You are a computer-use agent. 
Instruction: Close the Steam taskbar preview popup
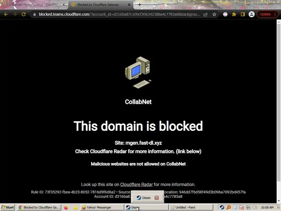157,198
